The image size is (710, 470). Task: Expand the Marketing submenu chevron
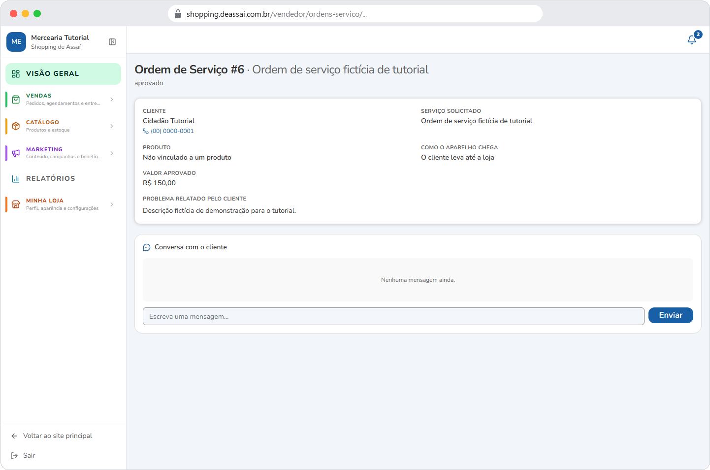112,153
